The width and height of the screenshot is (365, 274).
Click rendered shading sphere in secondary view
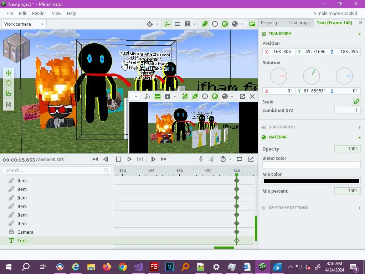[x=225, y=96]
